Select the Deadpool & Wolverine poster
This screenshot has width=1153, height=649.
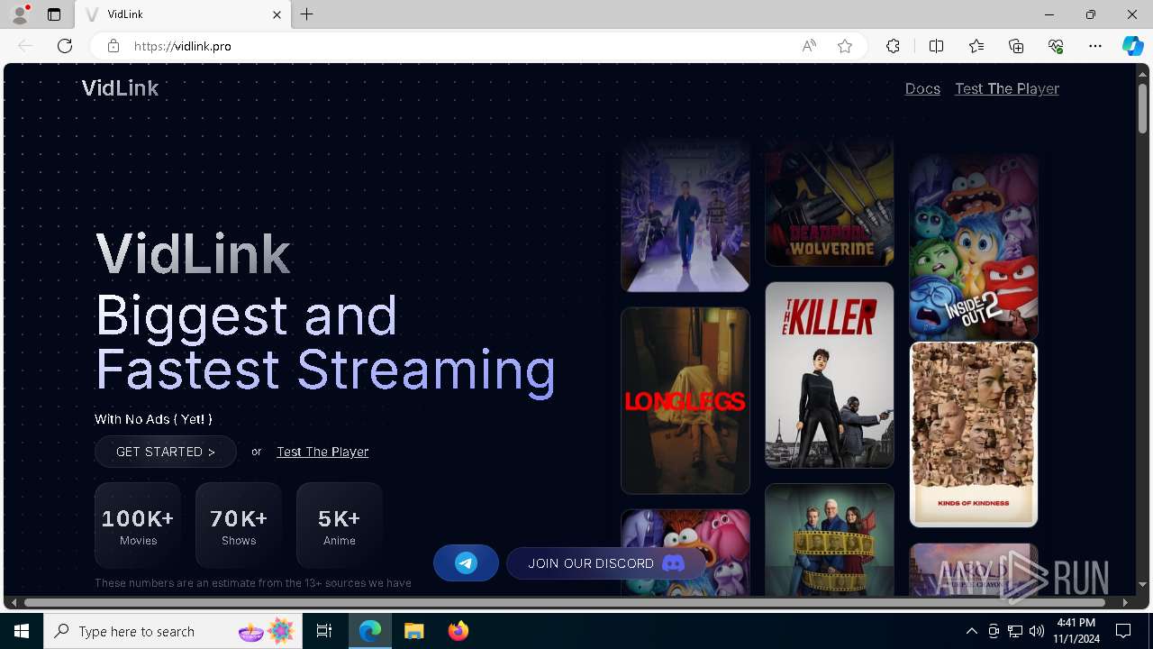pyautogui.click(x=830, y=203)
